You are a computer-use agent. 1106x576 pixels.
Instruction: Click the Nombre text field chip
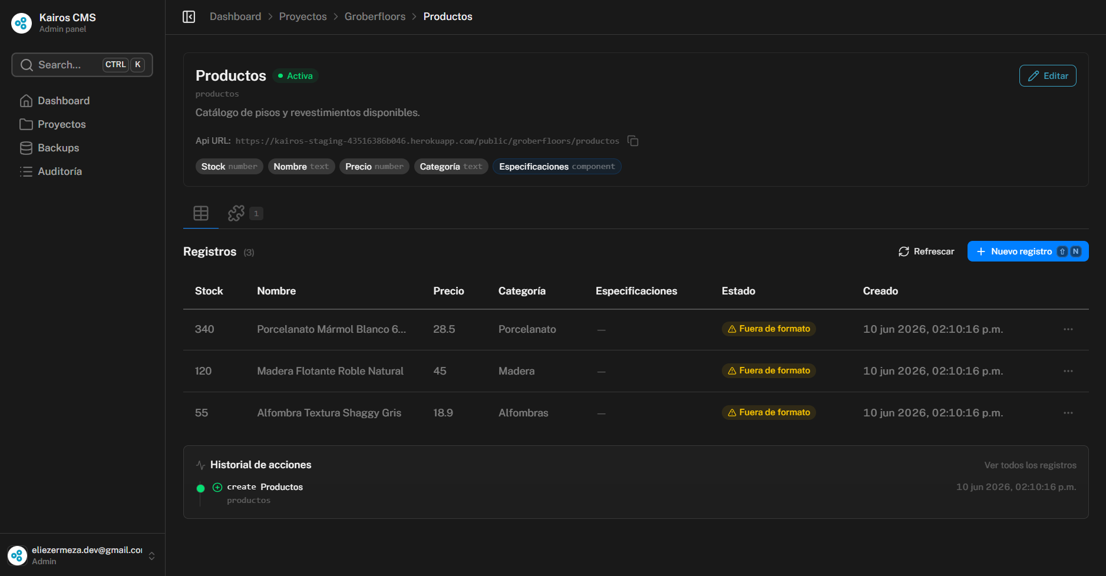(x=301, y=167)
